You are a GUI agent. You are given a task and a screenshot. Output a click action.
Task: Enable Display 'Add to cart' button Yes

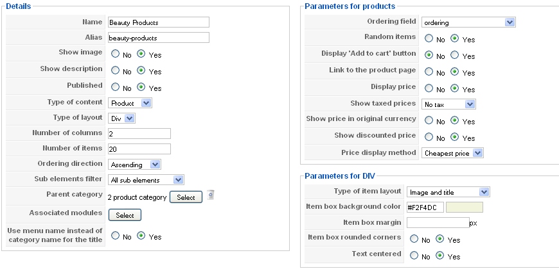click(x=454, y=55)
